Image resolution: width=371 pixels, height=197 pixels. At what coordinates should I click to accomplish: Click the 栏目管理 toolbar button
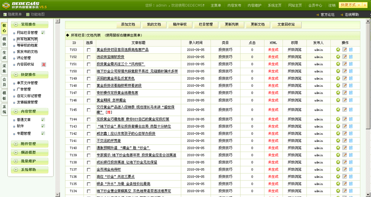point(206,25)
